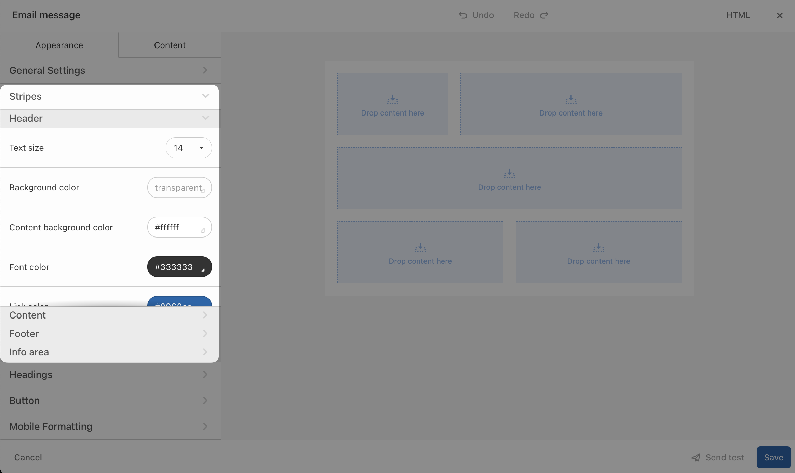The width and height of the screenshot is (795, 473).
Task: Click drop icon in top-left content block
Action: [392, 99]
